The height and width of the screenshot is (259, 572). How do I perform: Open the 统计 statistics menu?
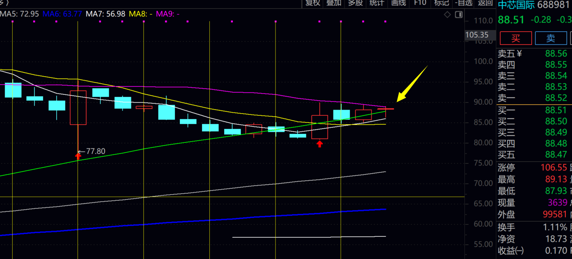point(377,3)
